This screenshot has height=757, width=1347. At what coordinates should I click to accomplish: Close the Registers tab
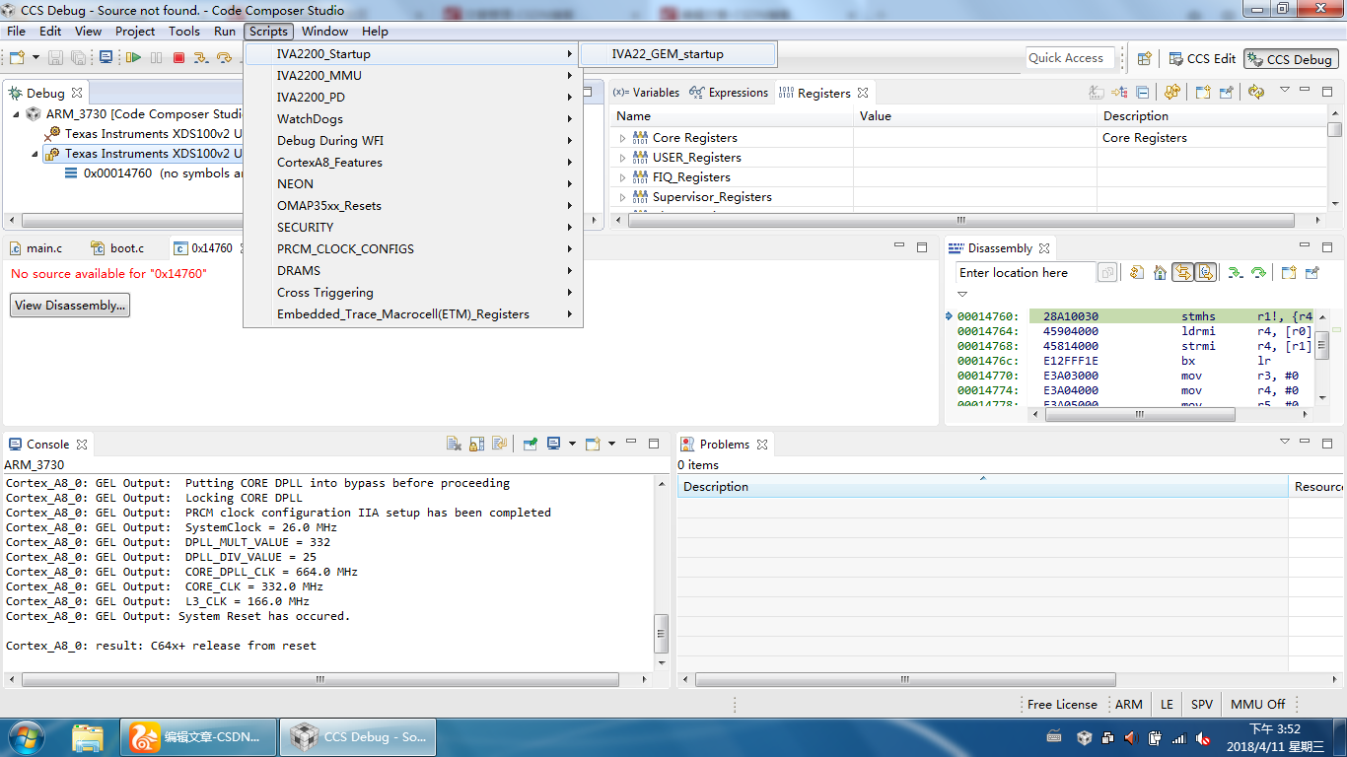[863, 93]
